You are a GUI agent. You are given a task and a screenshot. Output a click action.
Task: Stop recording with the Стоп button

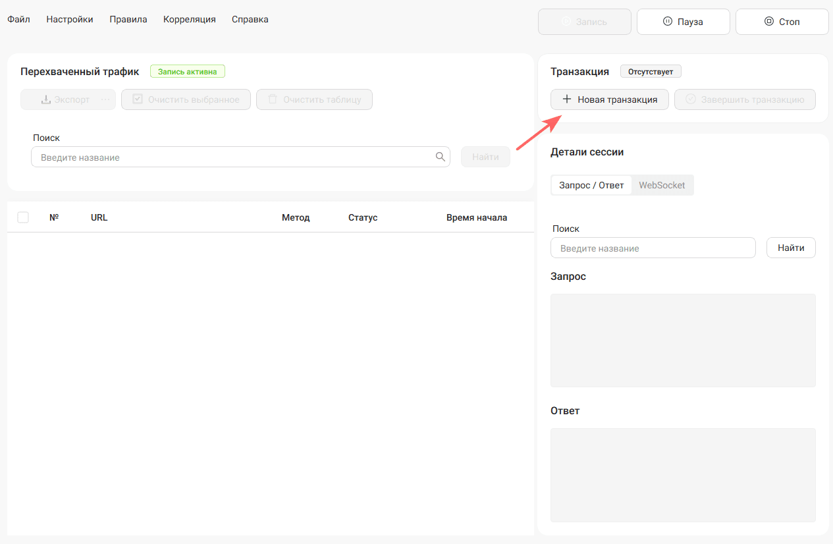(782, 22)
